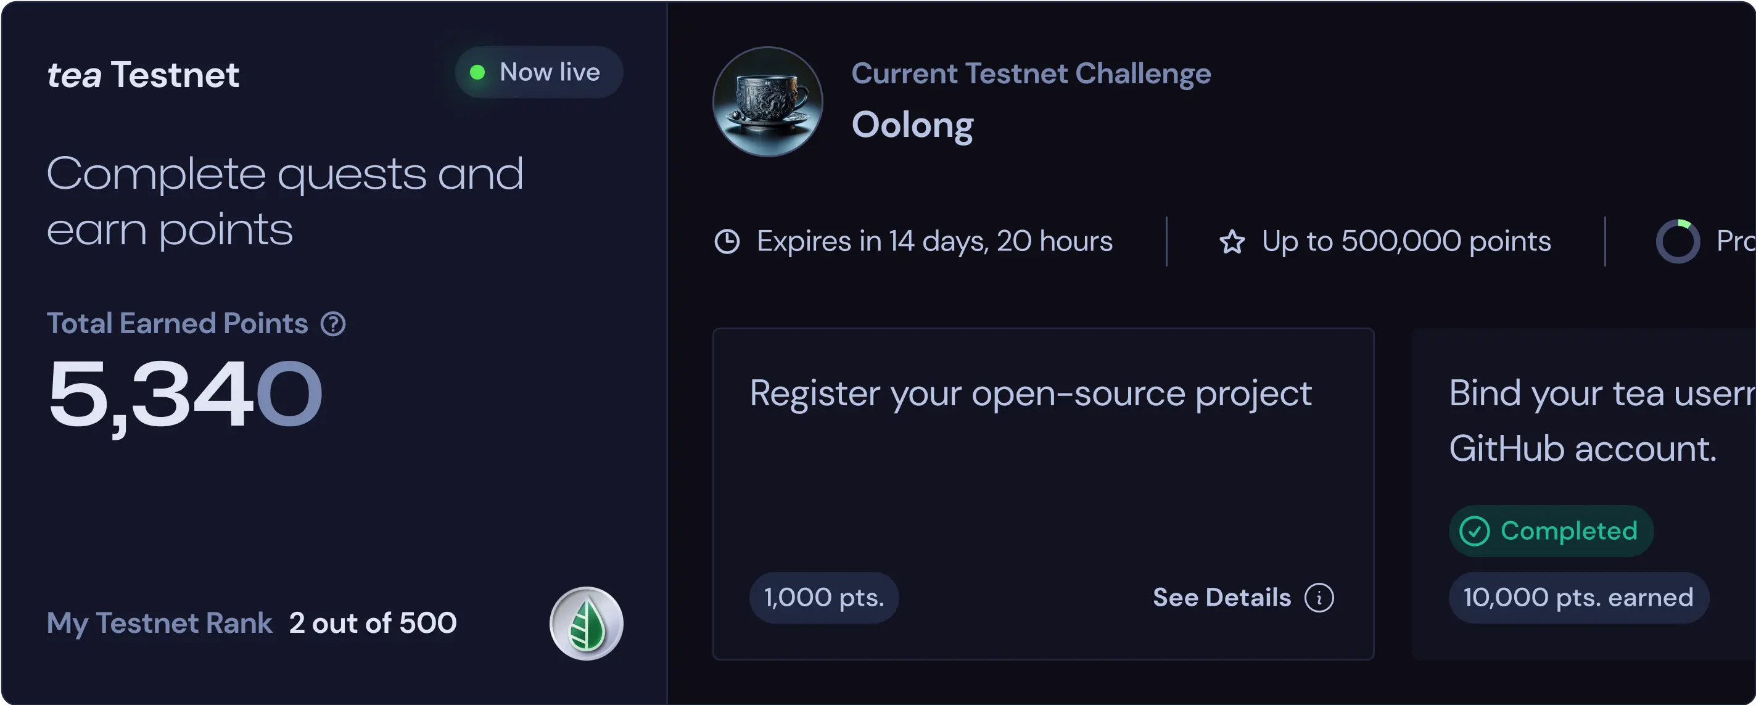
Task: Click the 10,000 pts. earned badge
Action: pos(1578,598)
